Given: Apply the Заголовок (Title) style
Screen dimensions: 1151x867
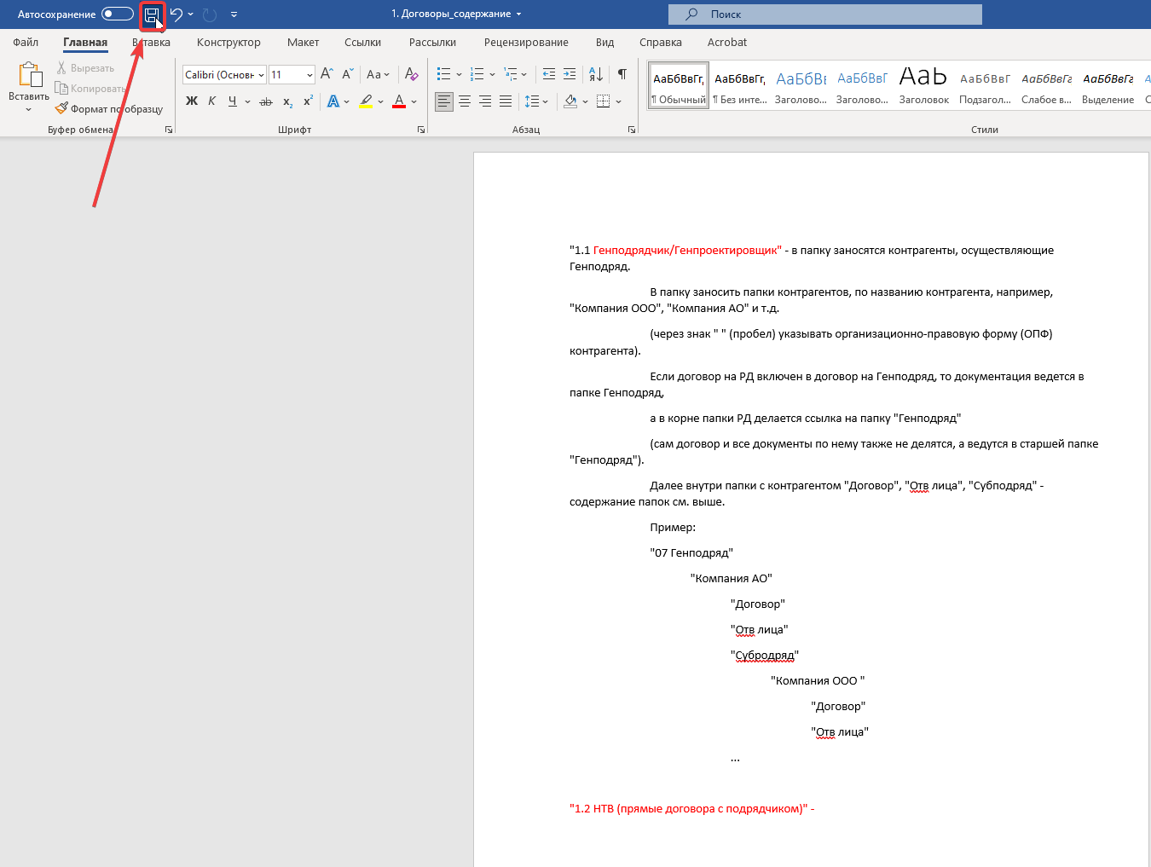Looking at the screenshot, I should click(x=923, y=85).
